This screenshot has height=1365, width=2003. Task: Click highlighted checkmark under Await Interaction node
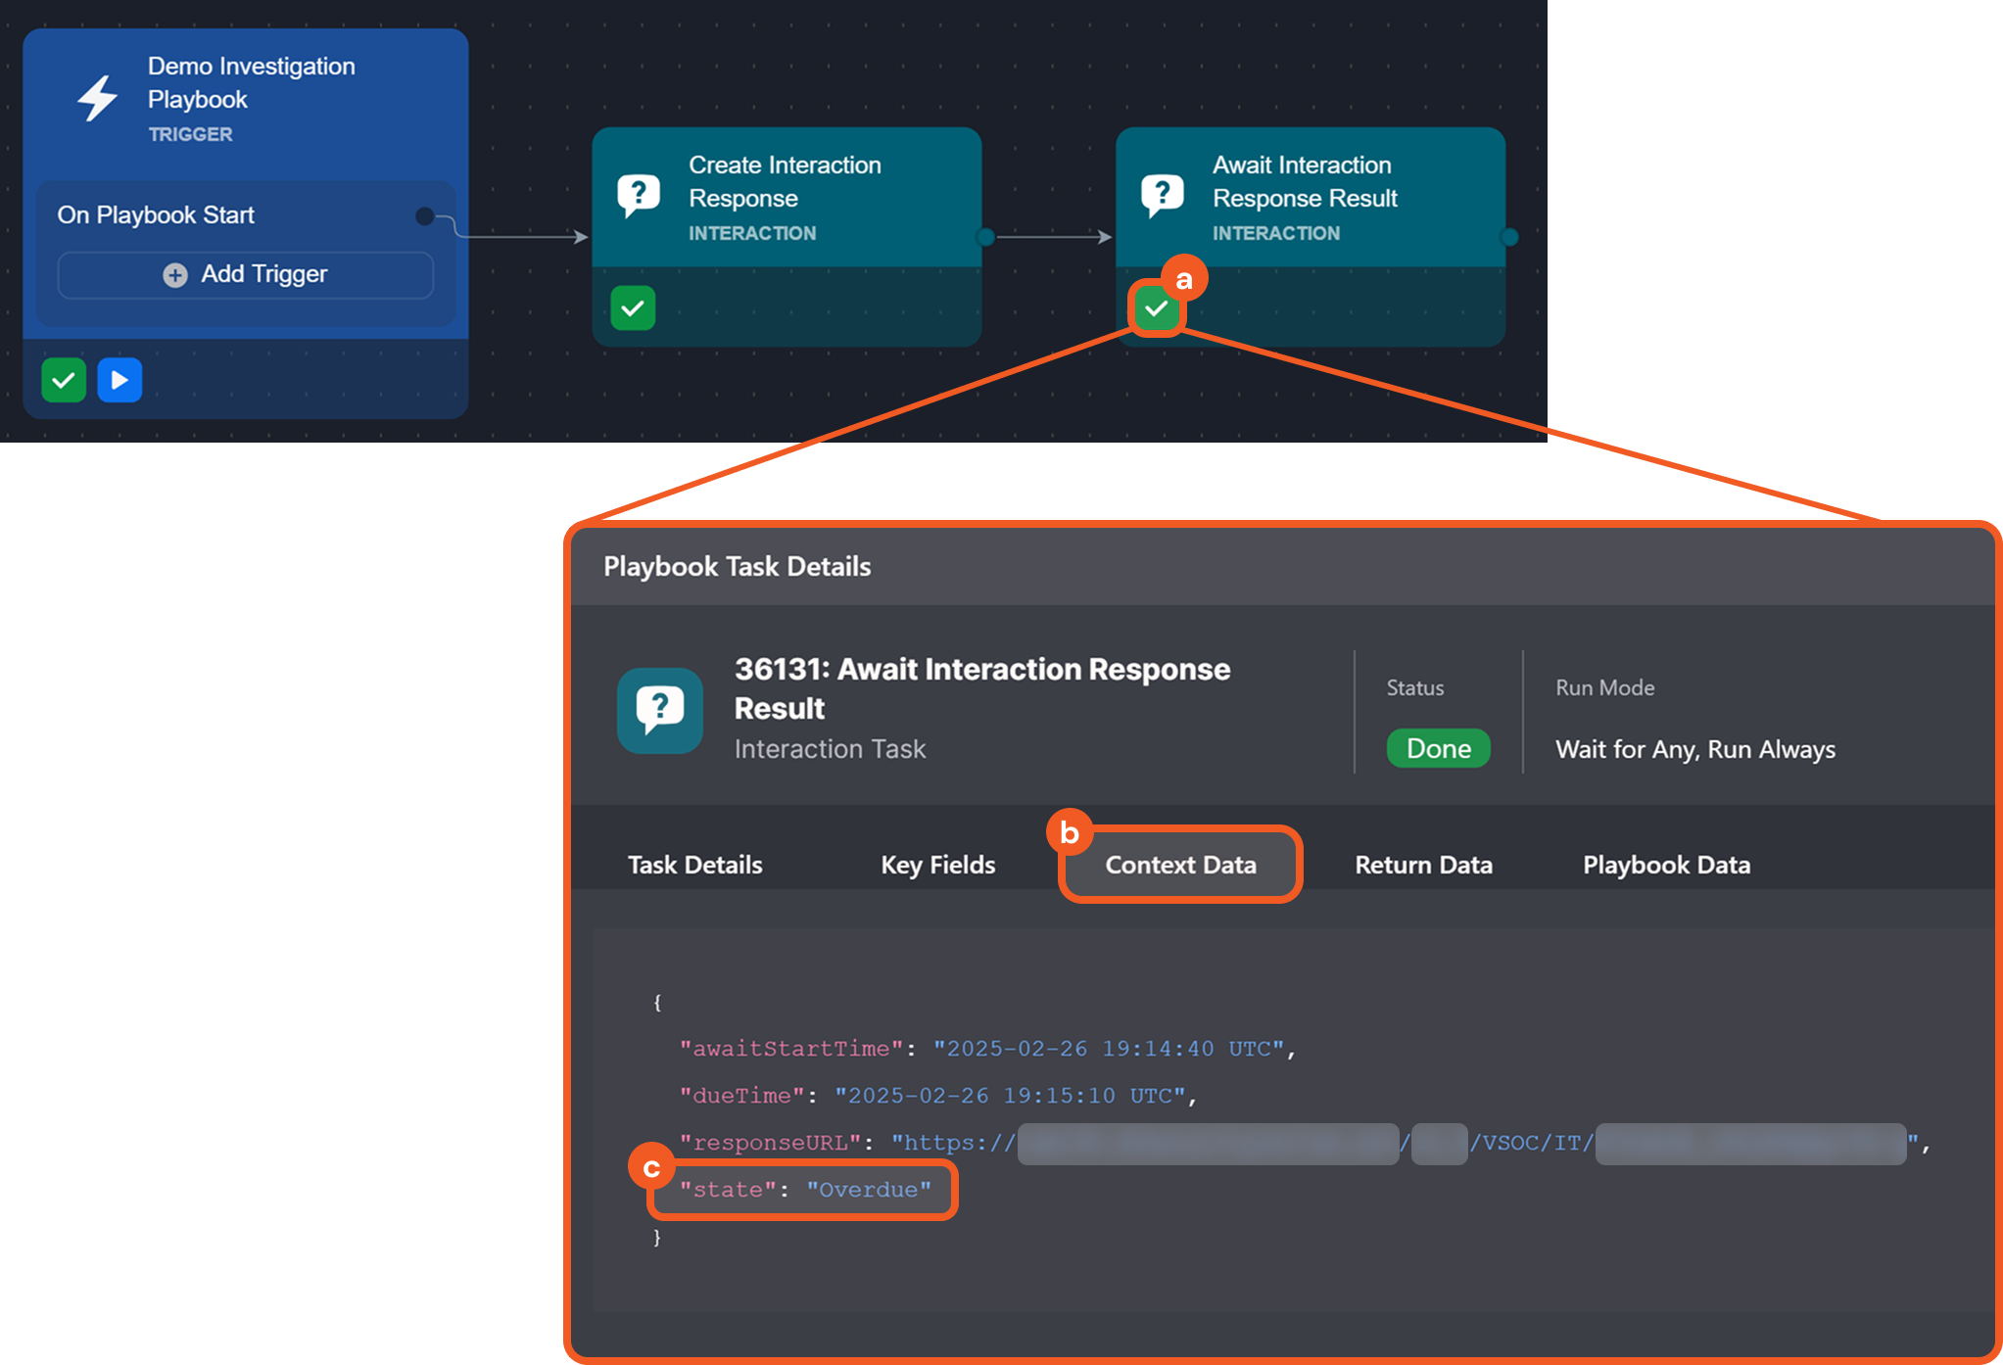(x=1157, y=308)
